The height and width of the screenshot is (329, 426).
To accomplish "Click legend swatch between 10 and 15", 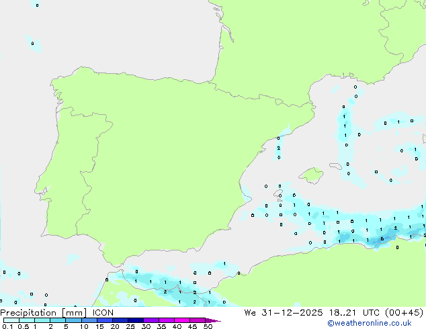I will pos(89,320).
